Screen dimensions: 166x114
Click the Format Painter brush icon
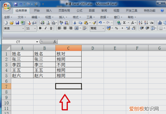click(94, 23)
